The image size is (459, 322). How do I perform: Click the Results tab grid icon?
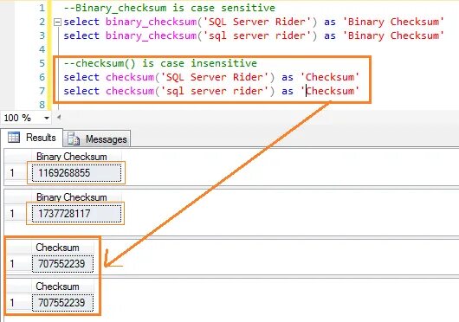tap(14, 137)
